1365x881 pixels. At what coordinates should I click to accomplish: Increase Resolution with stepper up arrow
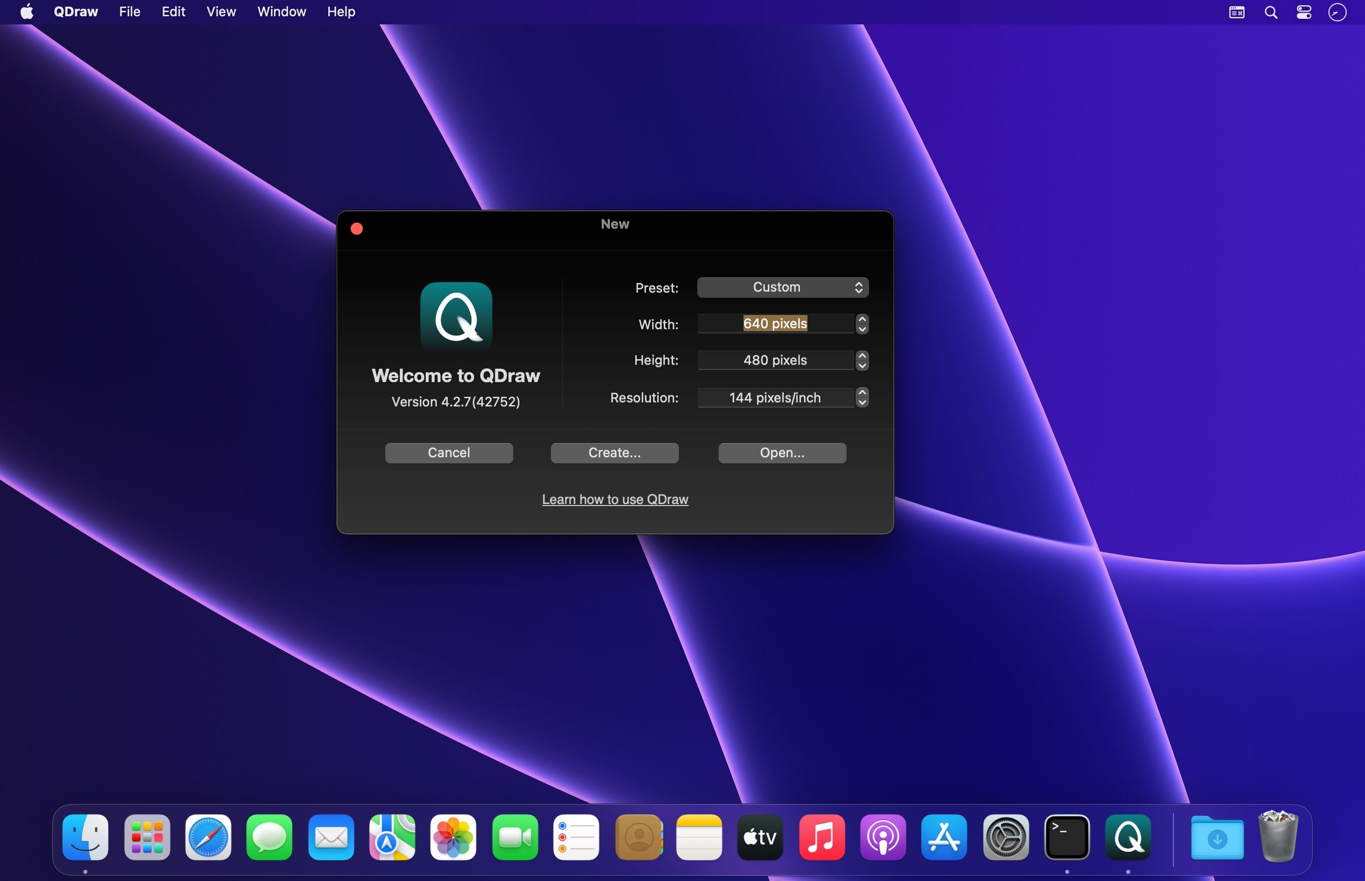point(862,392)
